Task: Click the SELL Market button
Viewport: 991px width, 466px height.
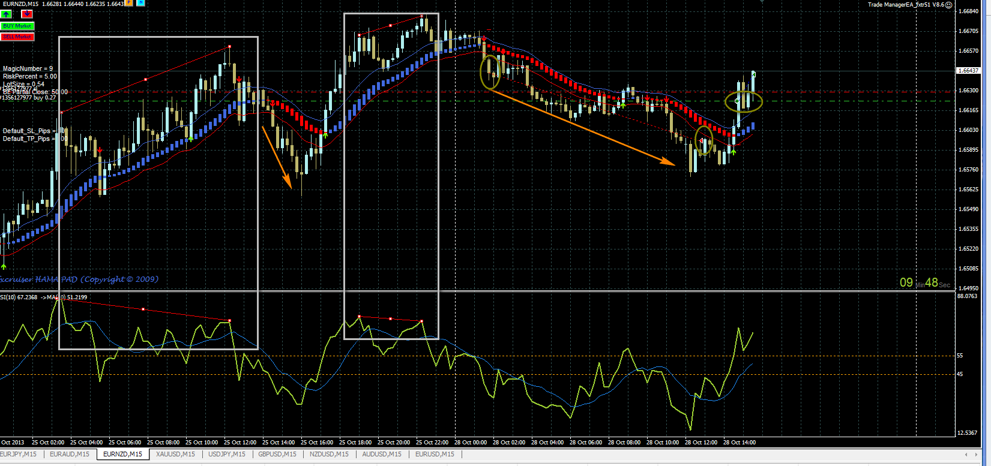Action: (x=17, y=37)
